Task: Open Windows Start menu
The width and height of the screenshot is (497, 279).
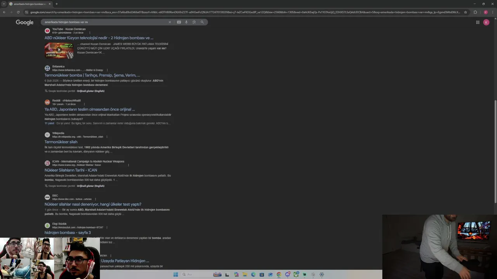Action: click(176, 274)
